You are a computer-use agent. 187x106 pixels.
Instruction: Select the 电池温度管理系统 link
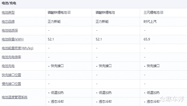click(x=14, y=97)
